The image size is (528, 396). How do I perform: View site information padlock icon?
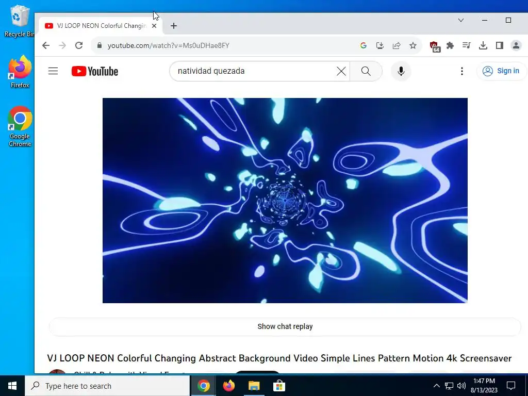(x=100, y=45)
